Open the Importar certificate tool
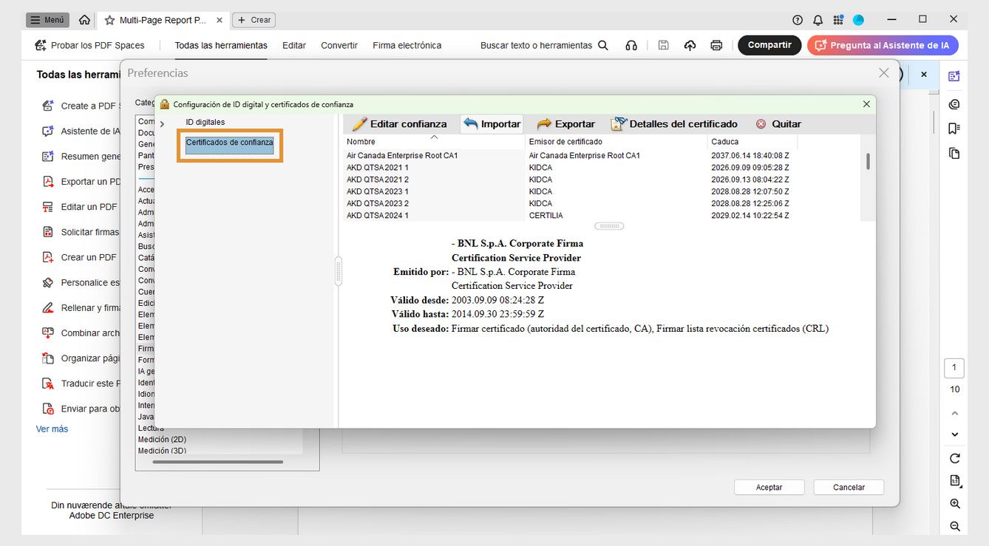The width and height of the screenshot is (989, 546). coord(491,123)
